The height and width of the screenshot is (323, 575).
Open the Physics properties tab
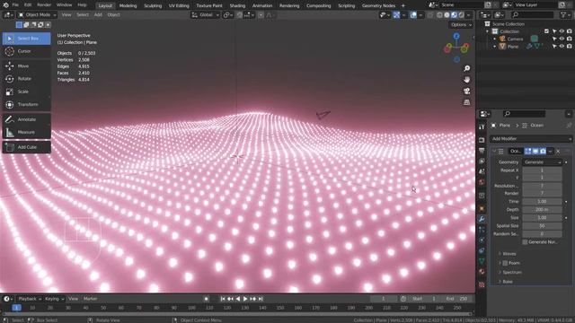(482, 240)
